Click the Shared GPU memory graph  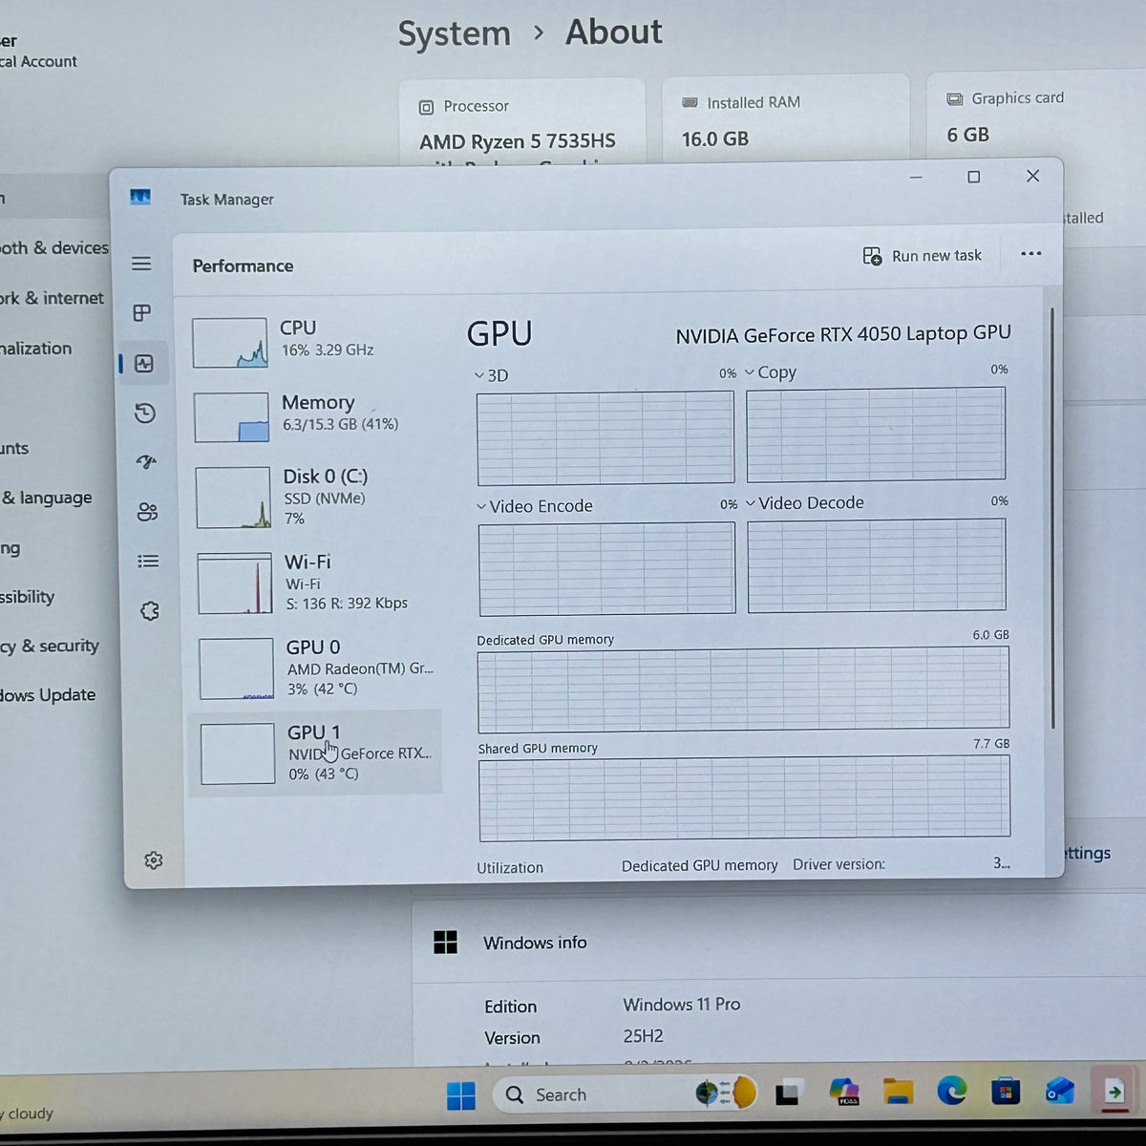[x=744, y=798]
